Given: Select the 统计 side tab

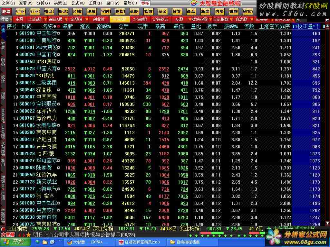Looking at the screenshot, I should coord(3,79).
